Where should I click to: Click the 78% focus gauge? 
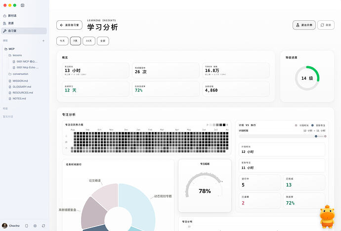[x=205, y=185]
